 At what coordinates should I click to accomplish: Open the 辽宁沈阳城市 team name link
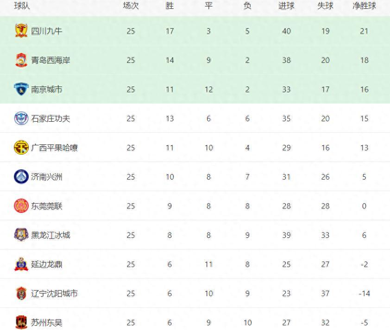click(x=55, y=293)
